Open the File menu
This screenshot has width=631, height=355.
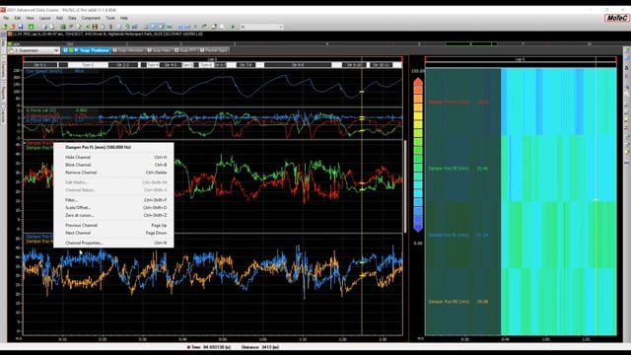coord(6,18)
